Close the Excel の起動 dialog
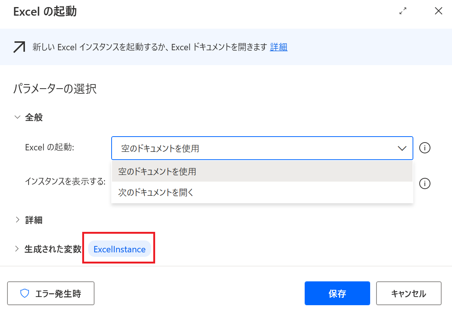 pos(438,11)
